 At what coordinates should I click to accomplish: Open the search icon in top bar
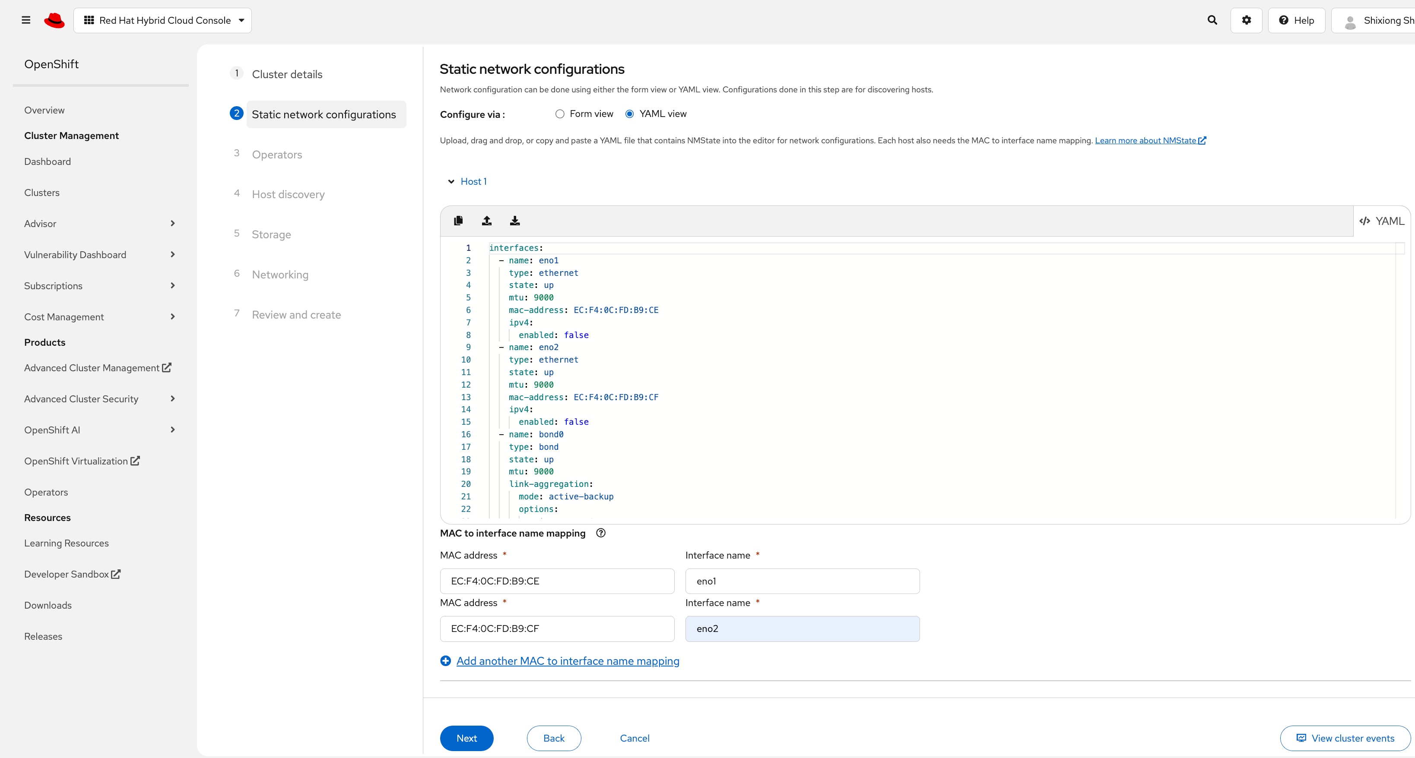pos(1212,20)
